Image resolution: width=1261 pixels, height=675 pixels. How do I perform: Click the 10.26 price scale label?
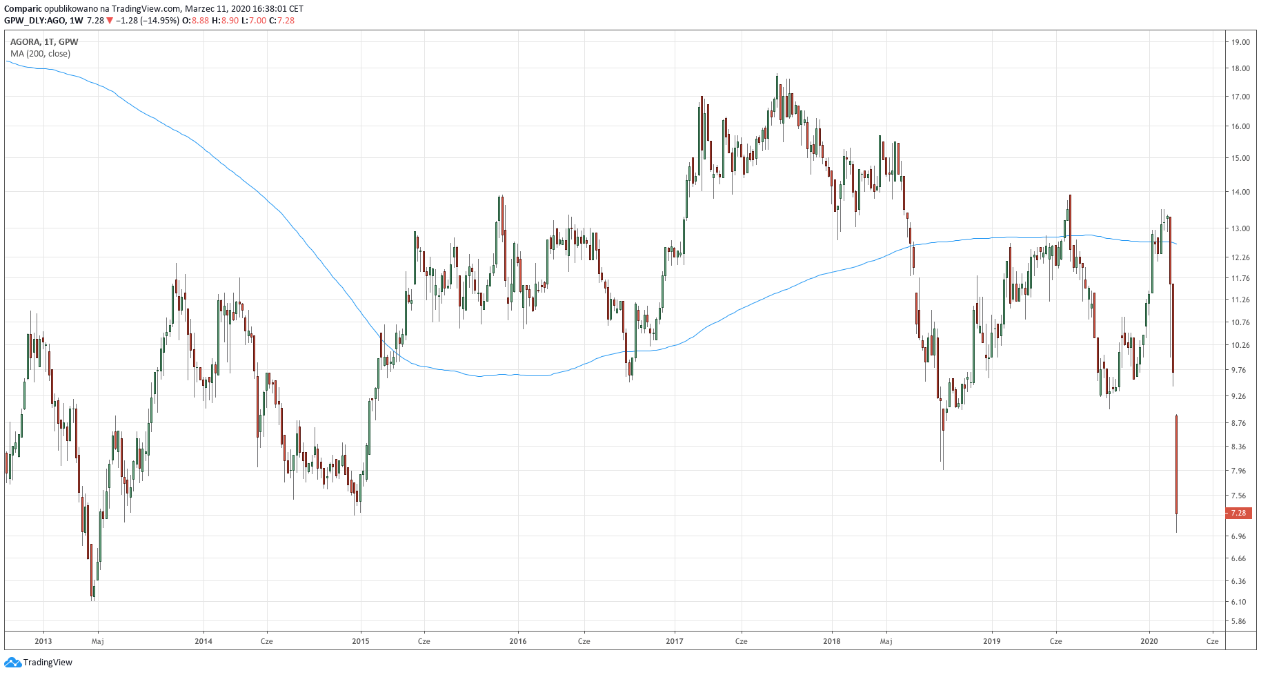tap(1240, 345)
